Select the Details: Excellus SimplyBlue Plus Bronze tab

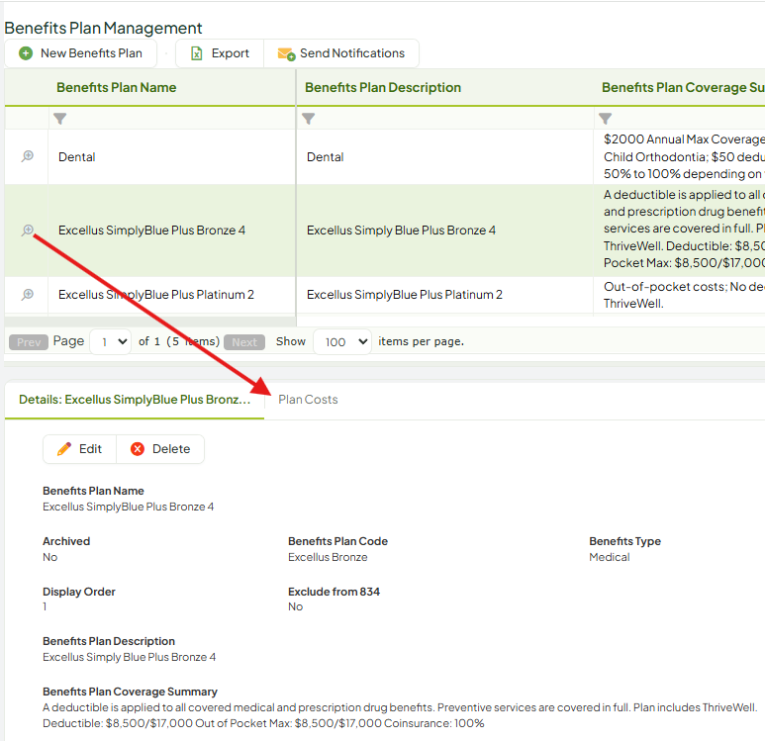point(135,400)
